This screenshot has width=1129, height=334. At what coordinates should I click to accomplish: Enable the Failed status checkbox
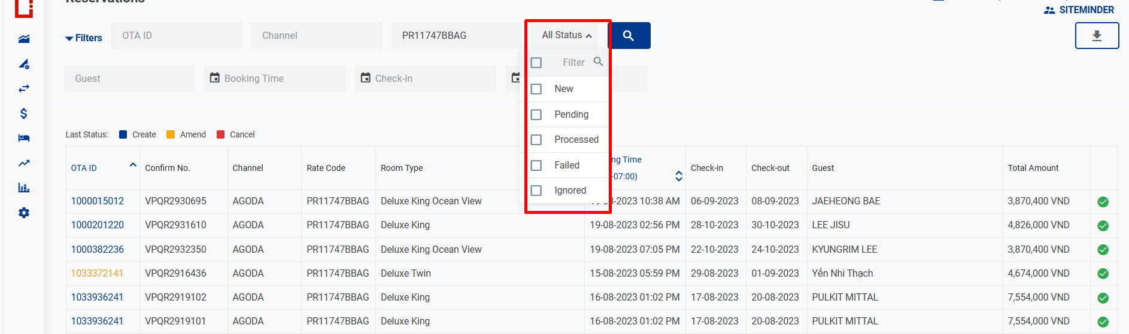pyautogui.click(x=536, y=166)
